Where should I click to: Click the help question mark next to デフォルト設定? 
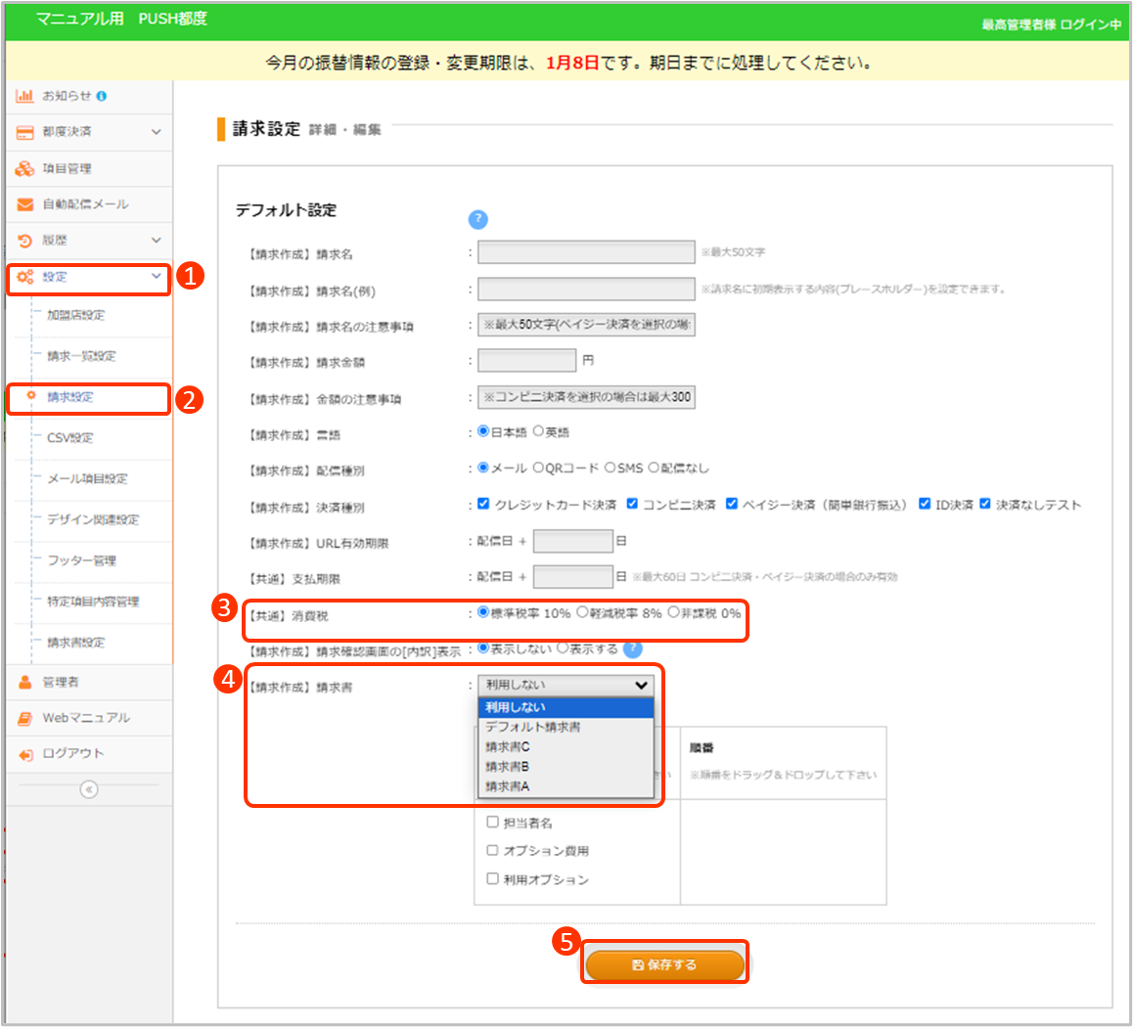(478, 220)
